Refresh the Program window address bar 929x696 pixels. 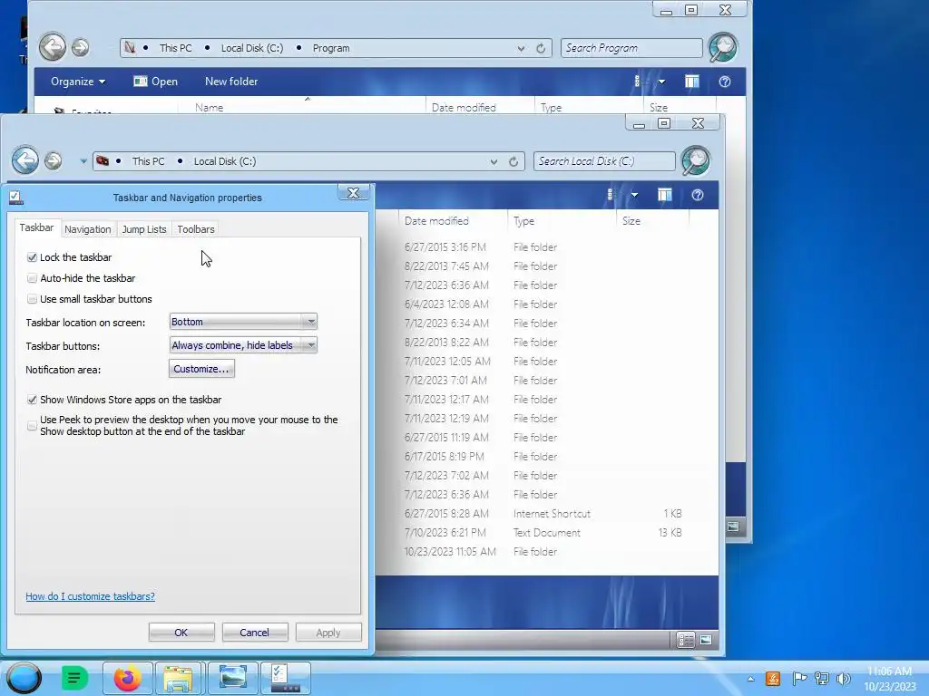(x=541, y=49)
